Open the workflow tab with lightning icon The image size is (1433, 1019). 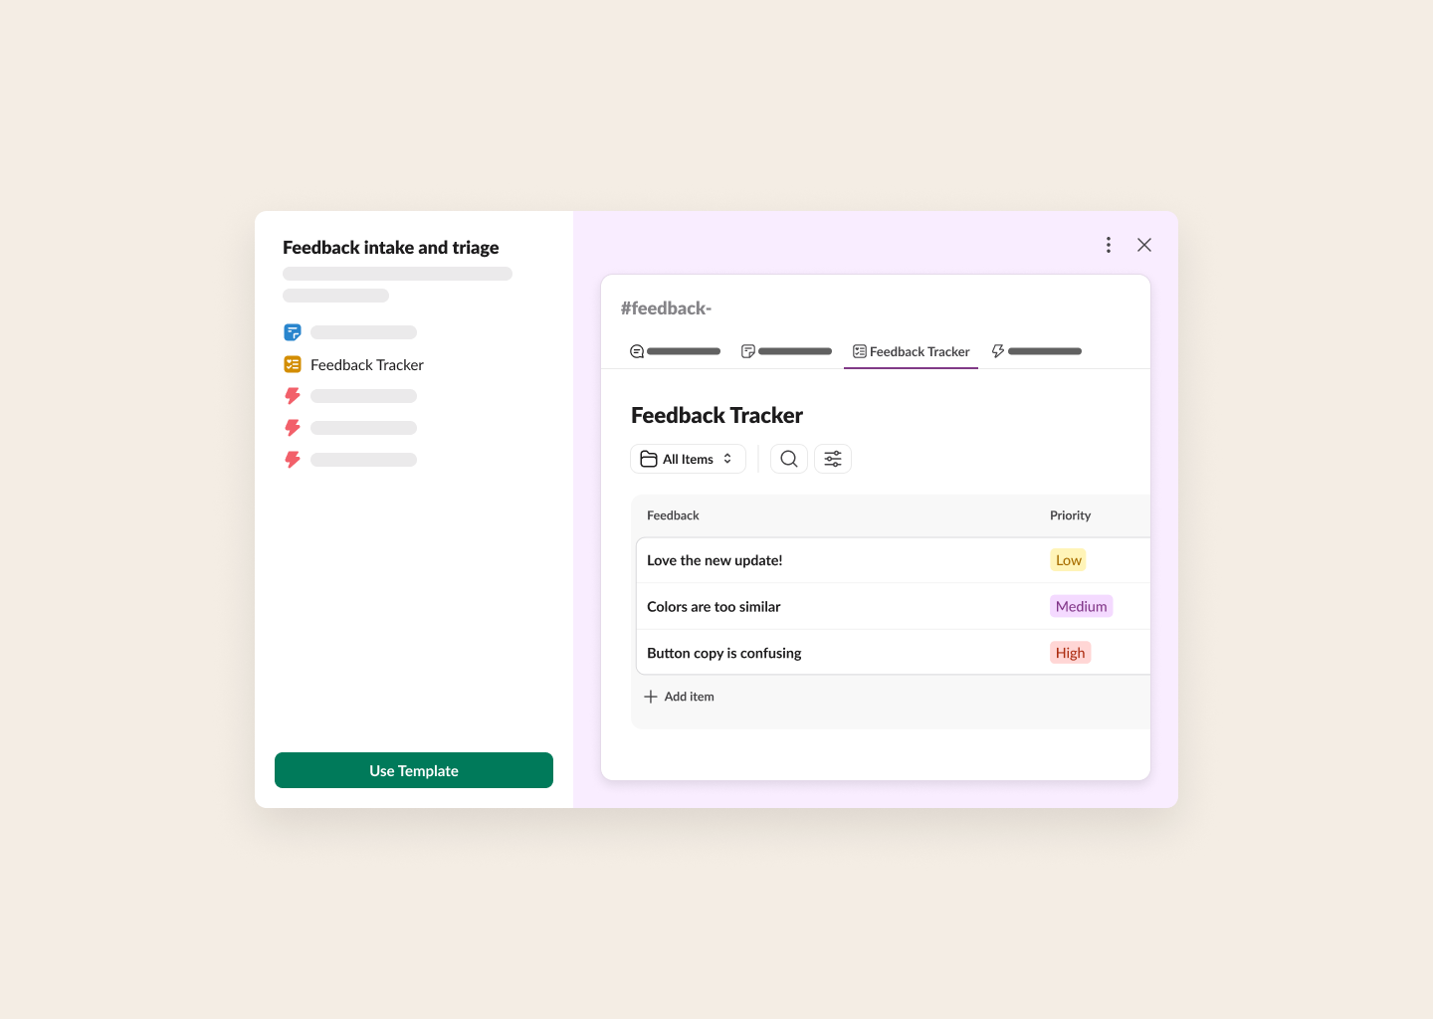click(x=1036, y=351)
